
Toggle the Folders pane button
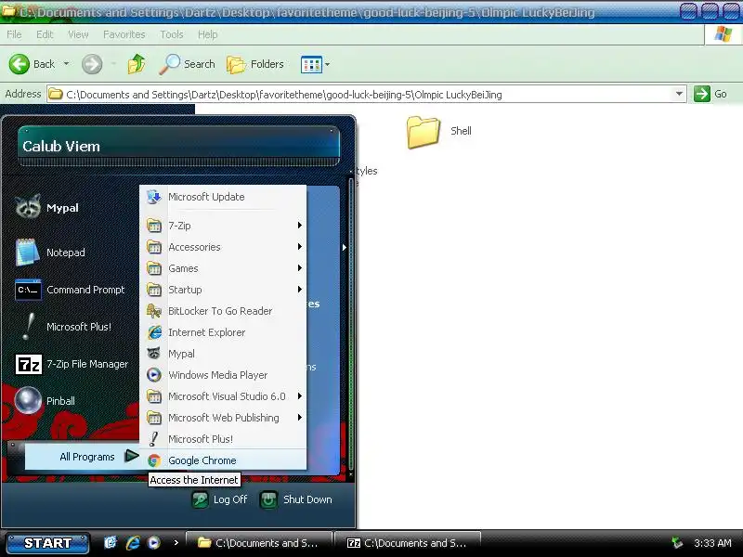coord(255,64)
